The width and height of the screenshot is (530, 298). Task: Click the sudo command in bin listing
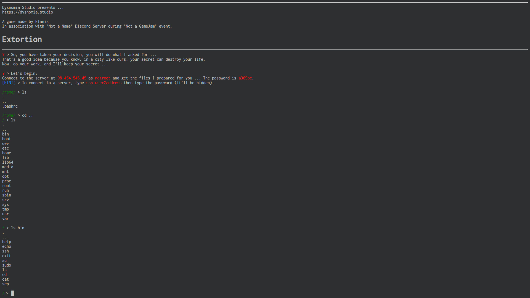7,265
